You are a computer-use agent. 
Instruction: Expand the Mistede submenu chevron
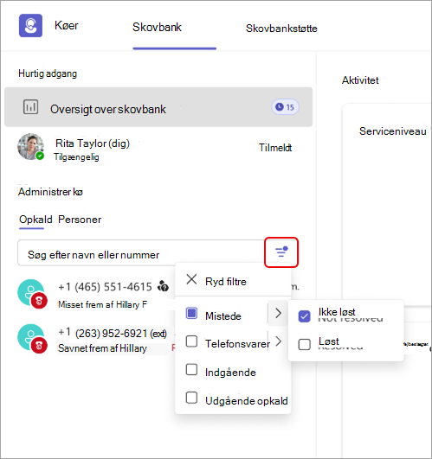click(278, 313)
